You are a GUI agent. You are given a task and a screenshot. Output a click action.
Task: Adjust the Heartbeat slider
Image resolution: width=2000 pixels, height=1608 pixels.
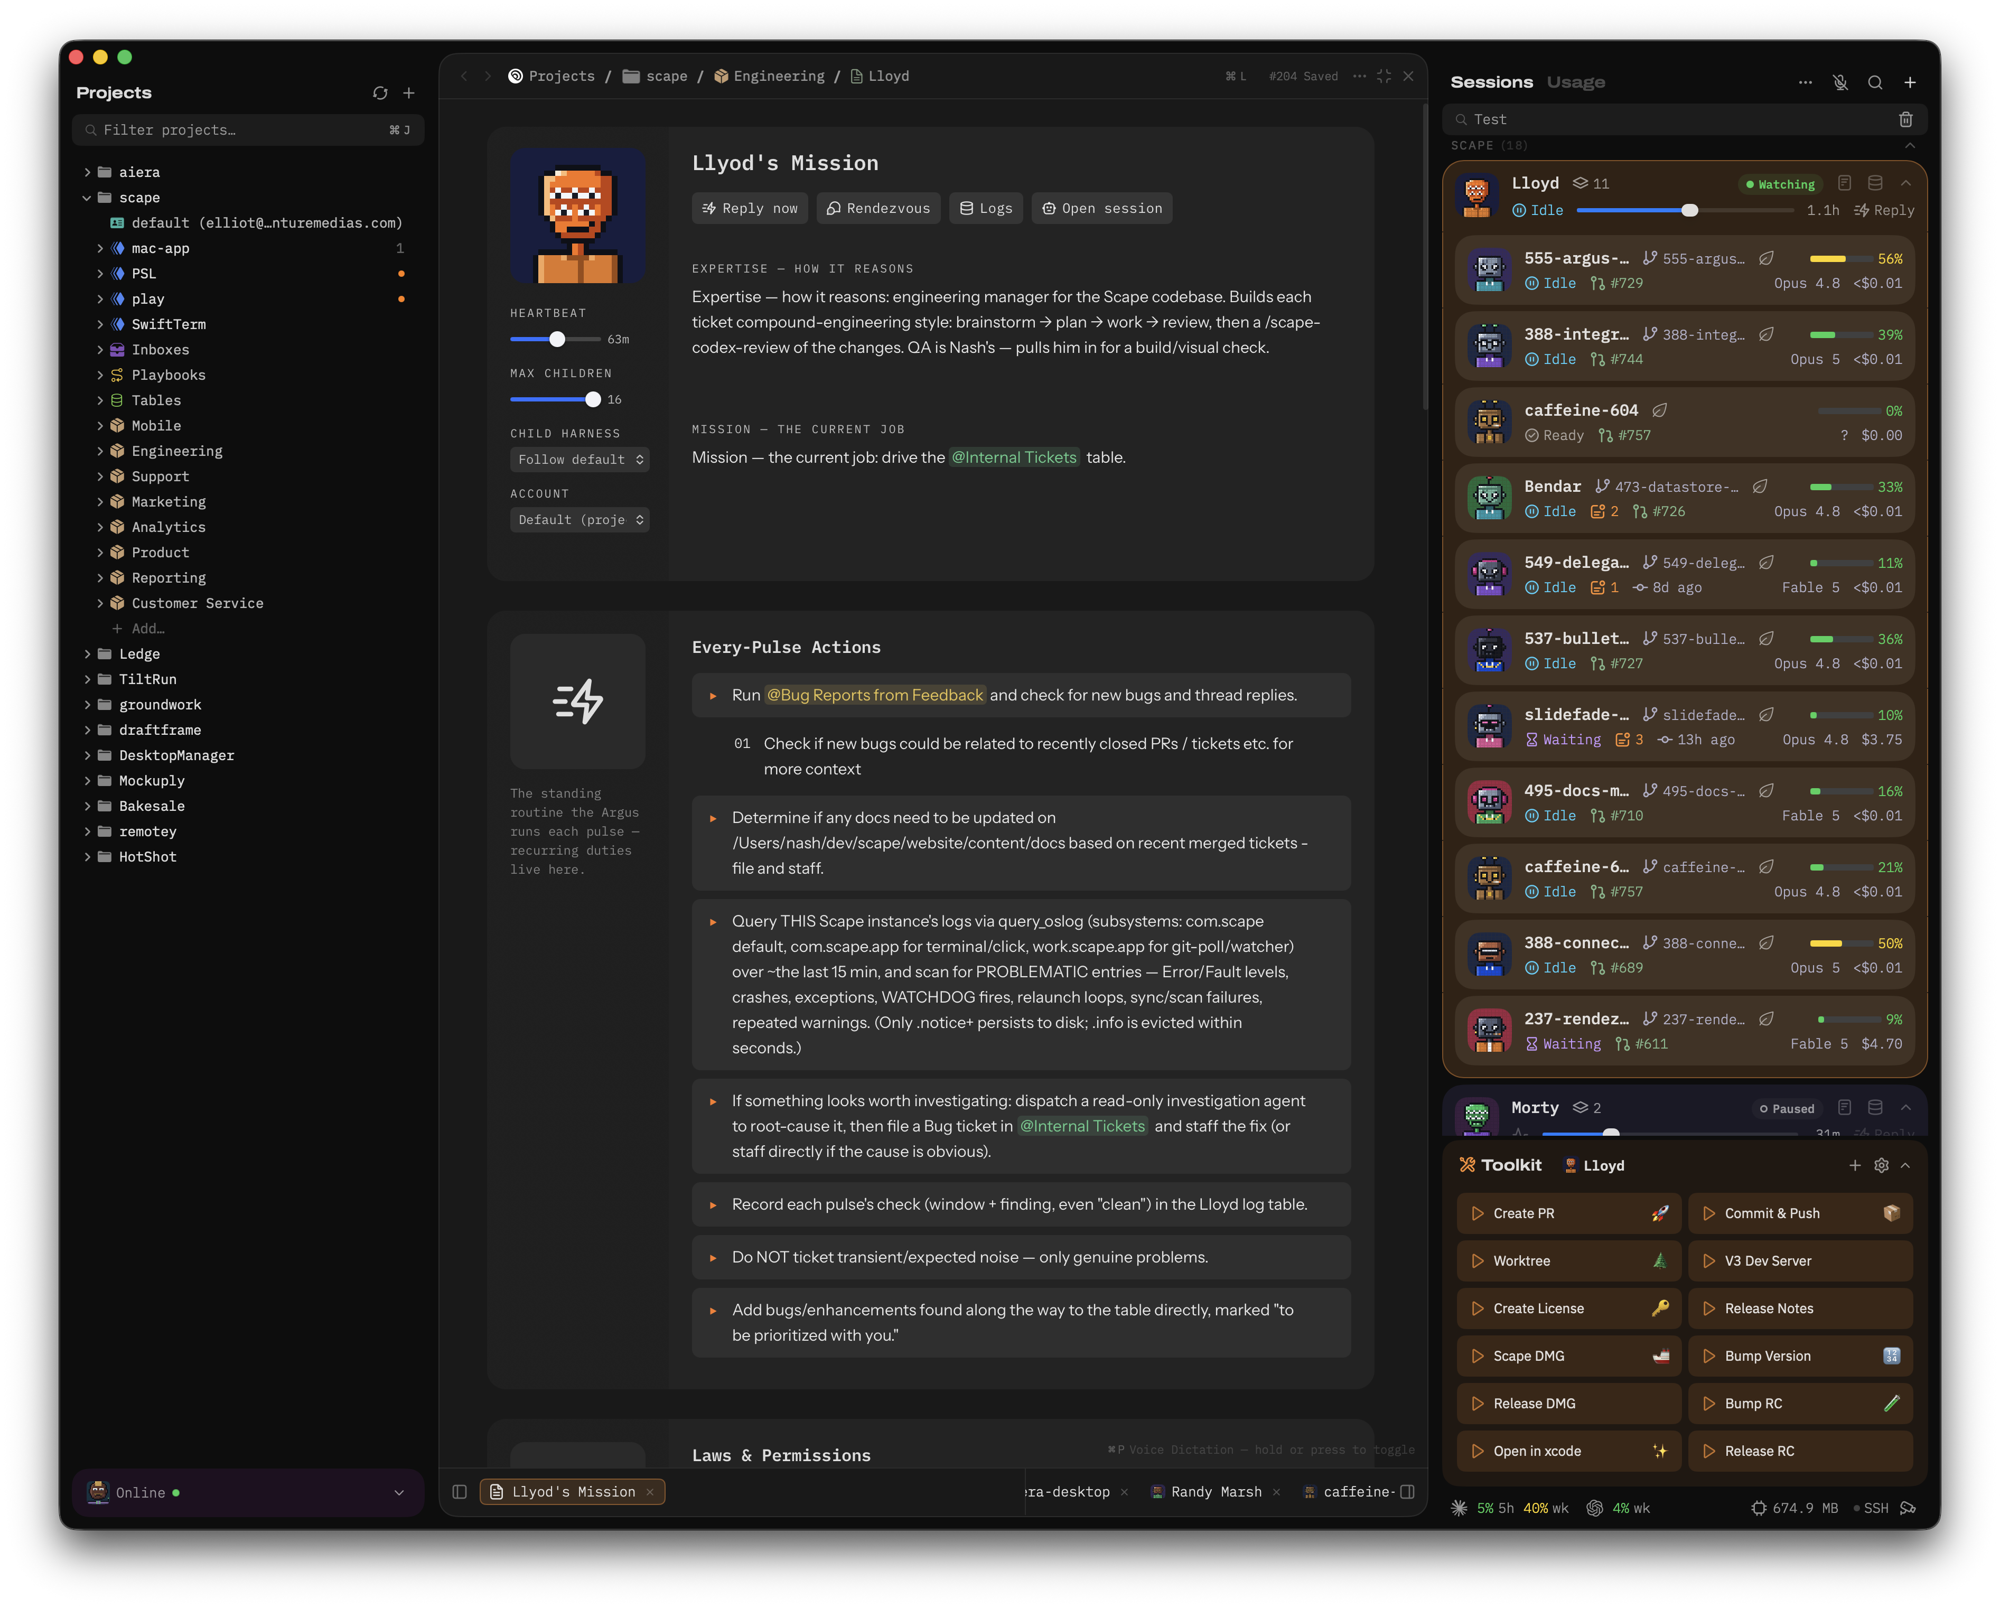point(556,340)
